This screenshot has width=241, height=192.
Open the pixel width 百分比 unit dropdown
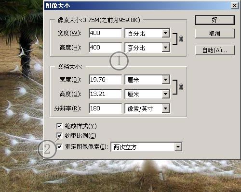pyautogui.click(x=147, y=33)
